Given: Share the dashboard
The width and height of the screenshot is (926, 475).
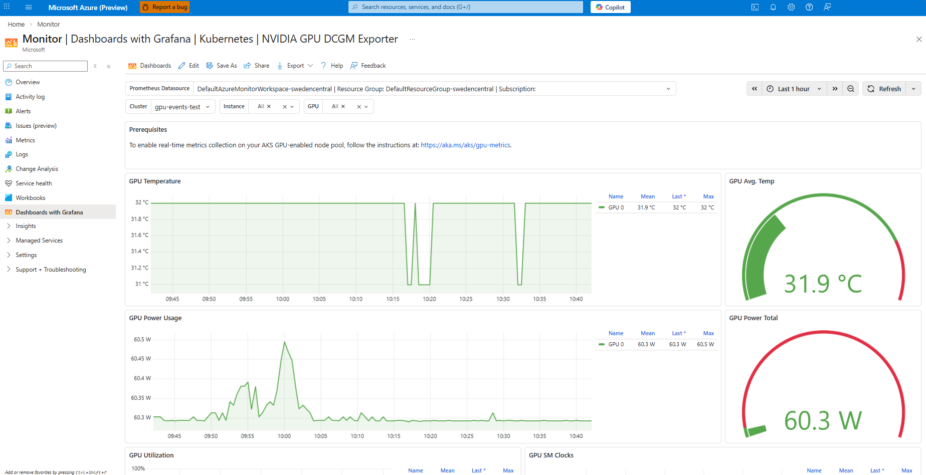Looking at the screenshot, I should coord(257,66).
